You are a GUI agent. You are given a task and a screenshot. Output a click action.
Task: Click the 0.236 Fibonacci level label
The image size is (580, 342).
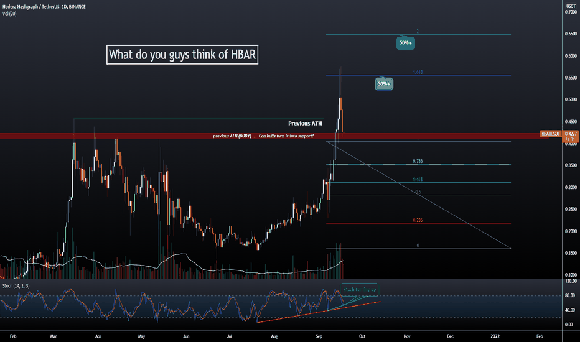418,220
